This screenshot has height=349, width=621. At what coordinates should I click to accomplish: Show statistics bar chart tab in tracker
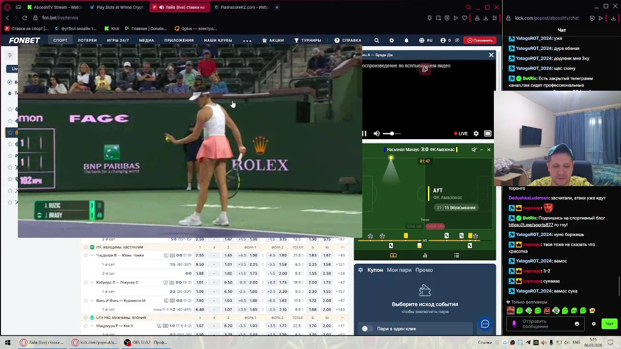[x=425, y=255]
